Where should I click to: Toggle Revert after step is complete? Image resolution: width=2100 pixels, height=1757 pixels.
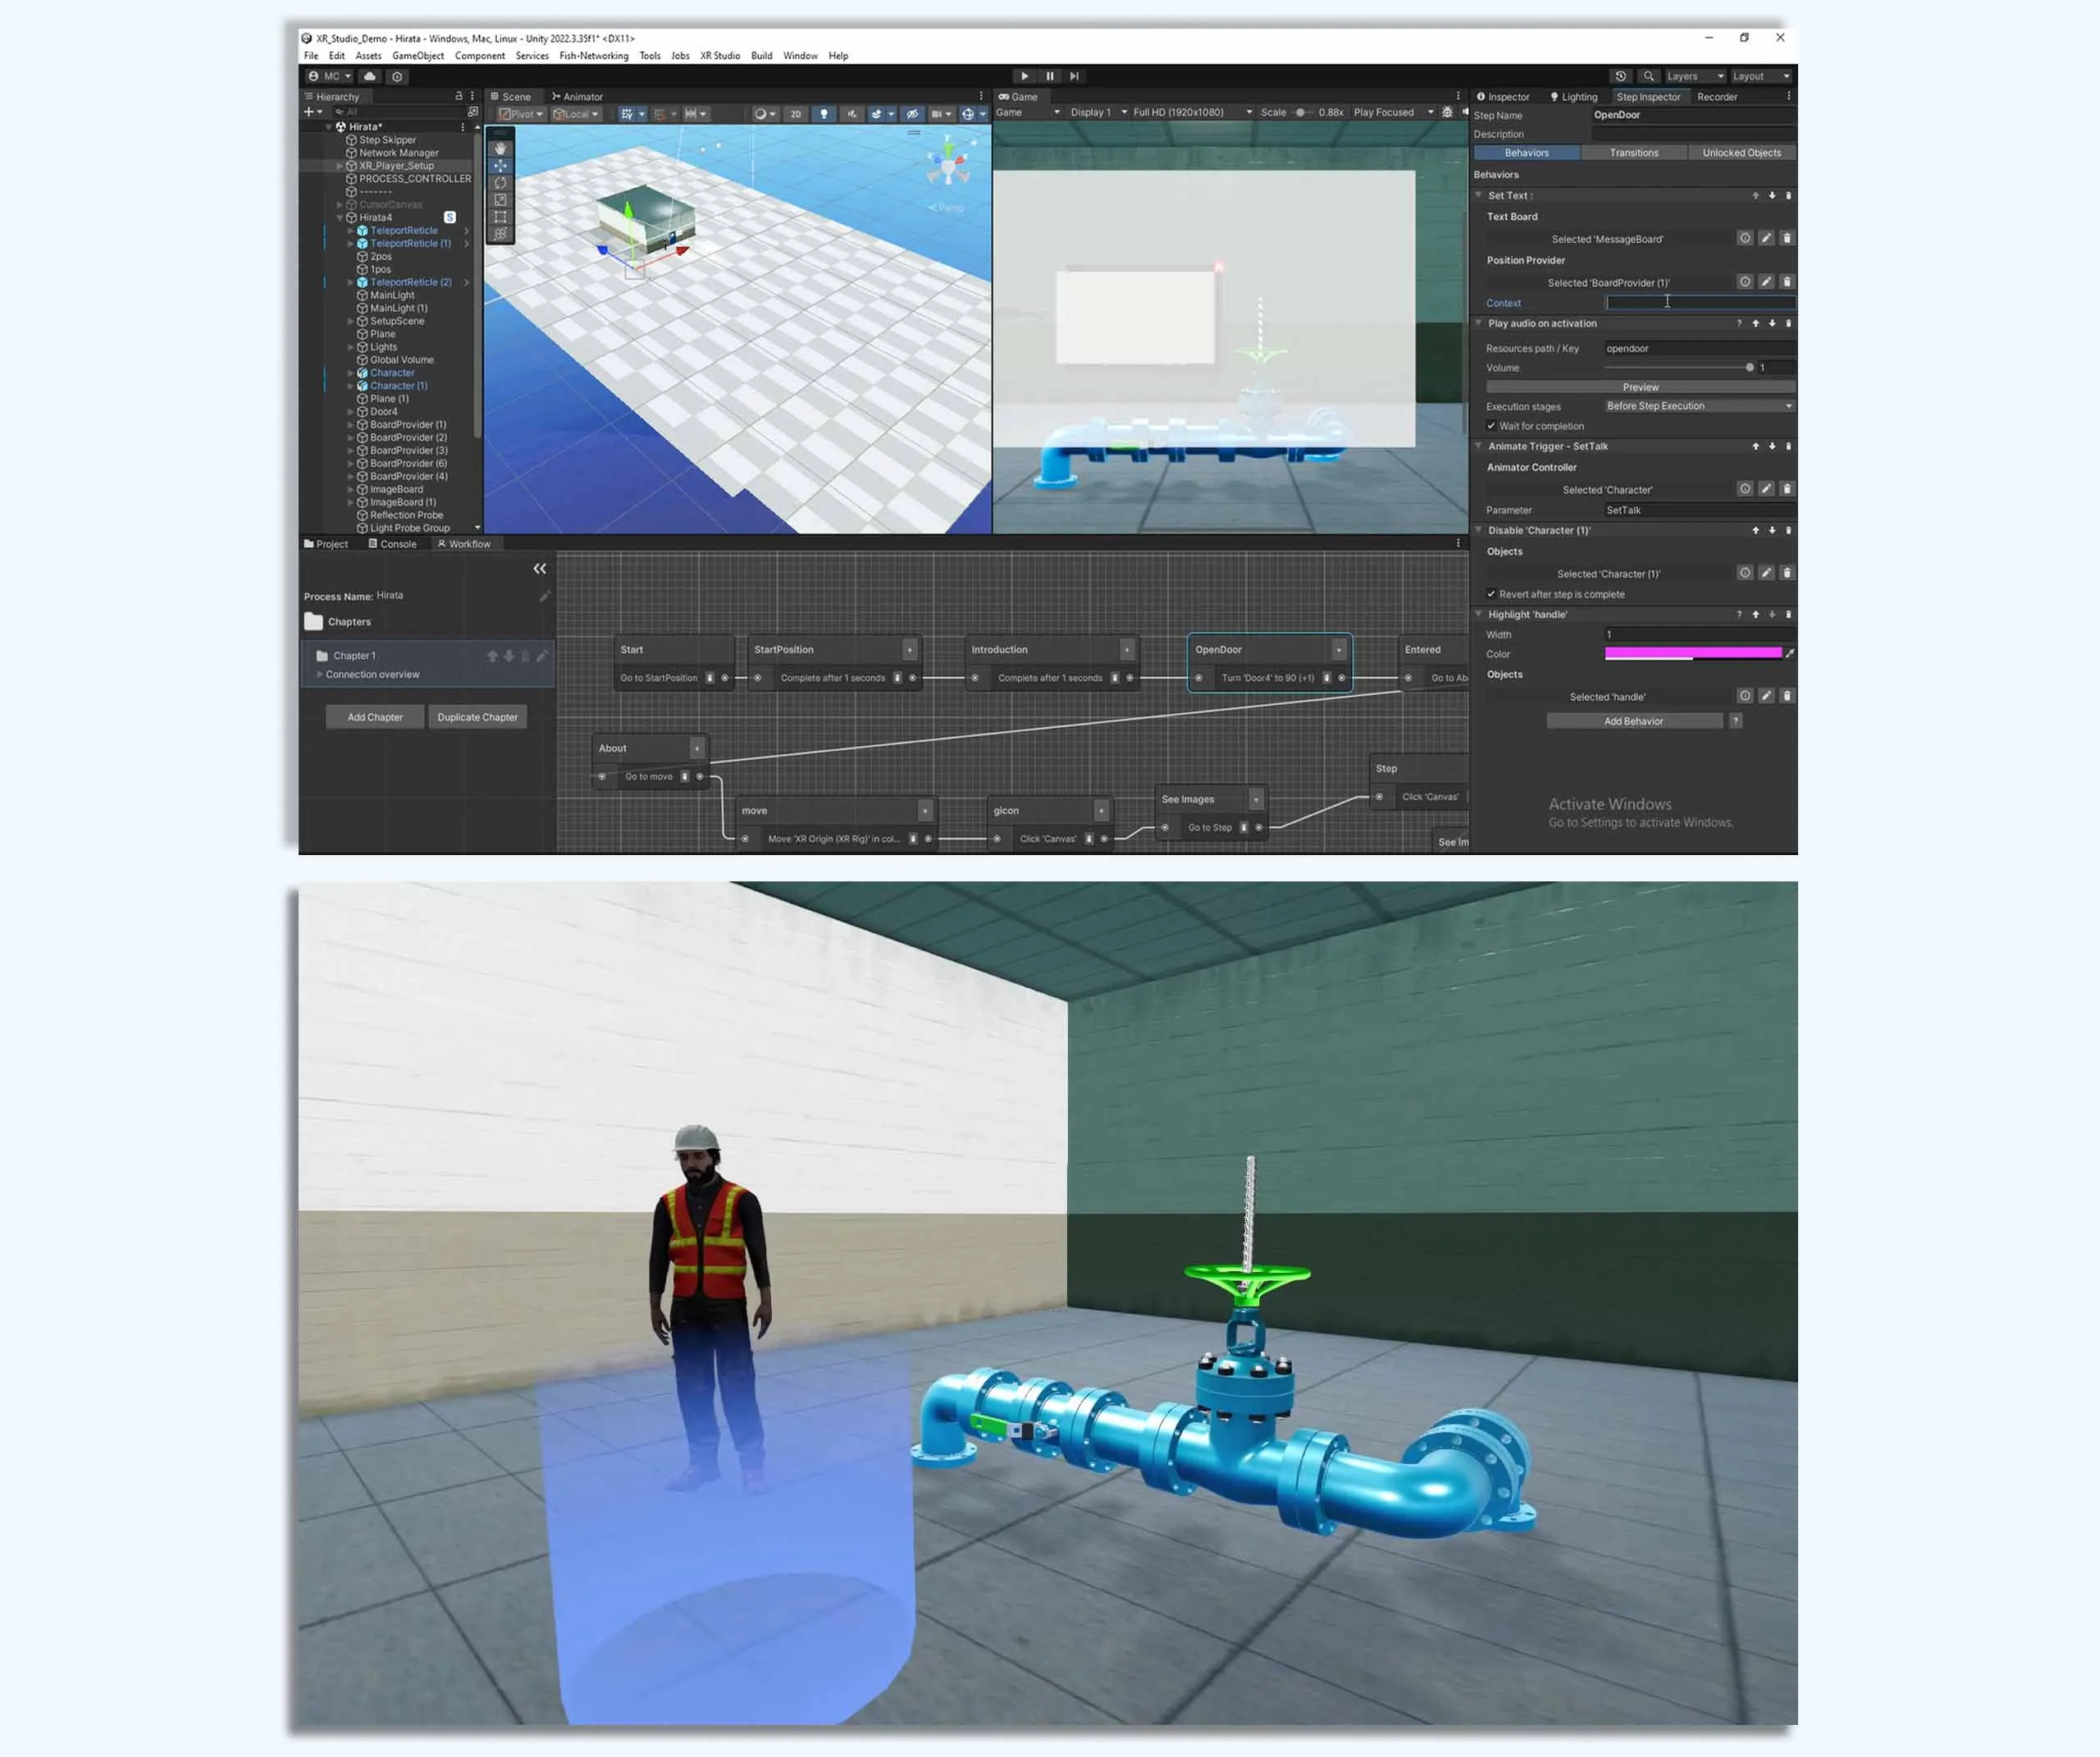1491,594
